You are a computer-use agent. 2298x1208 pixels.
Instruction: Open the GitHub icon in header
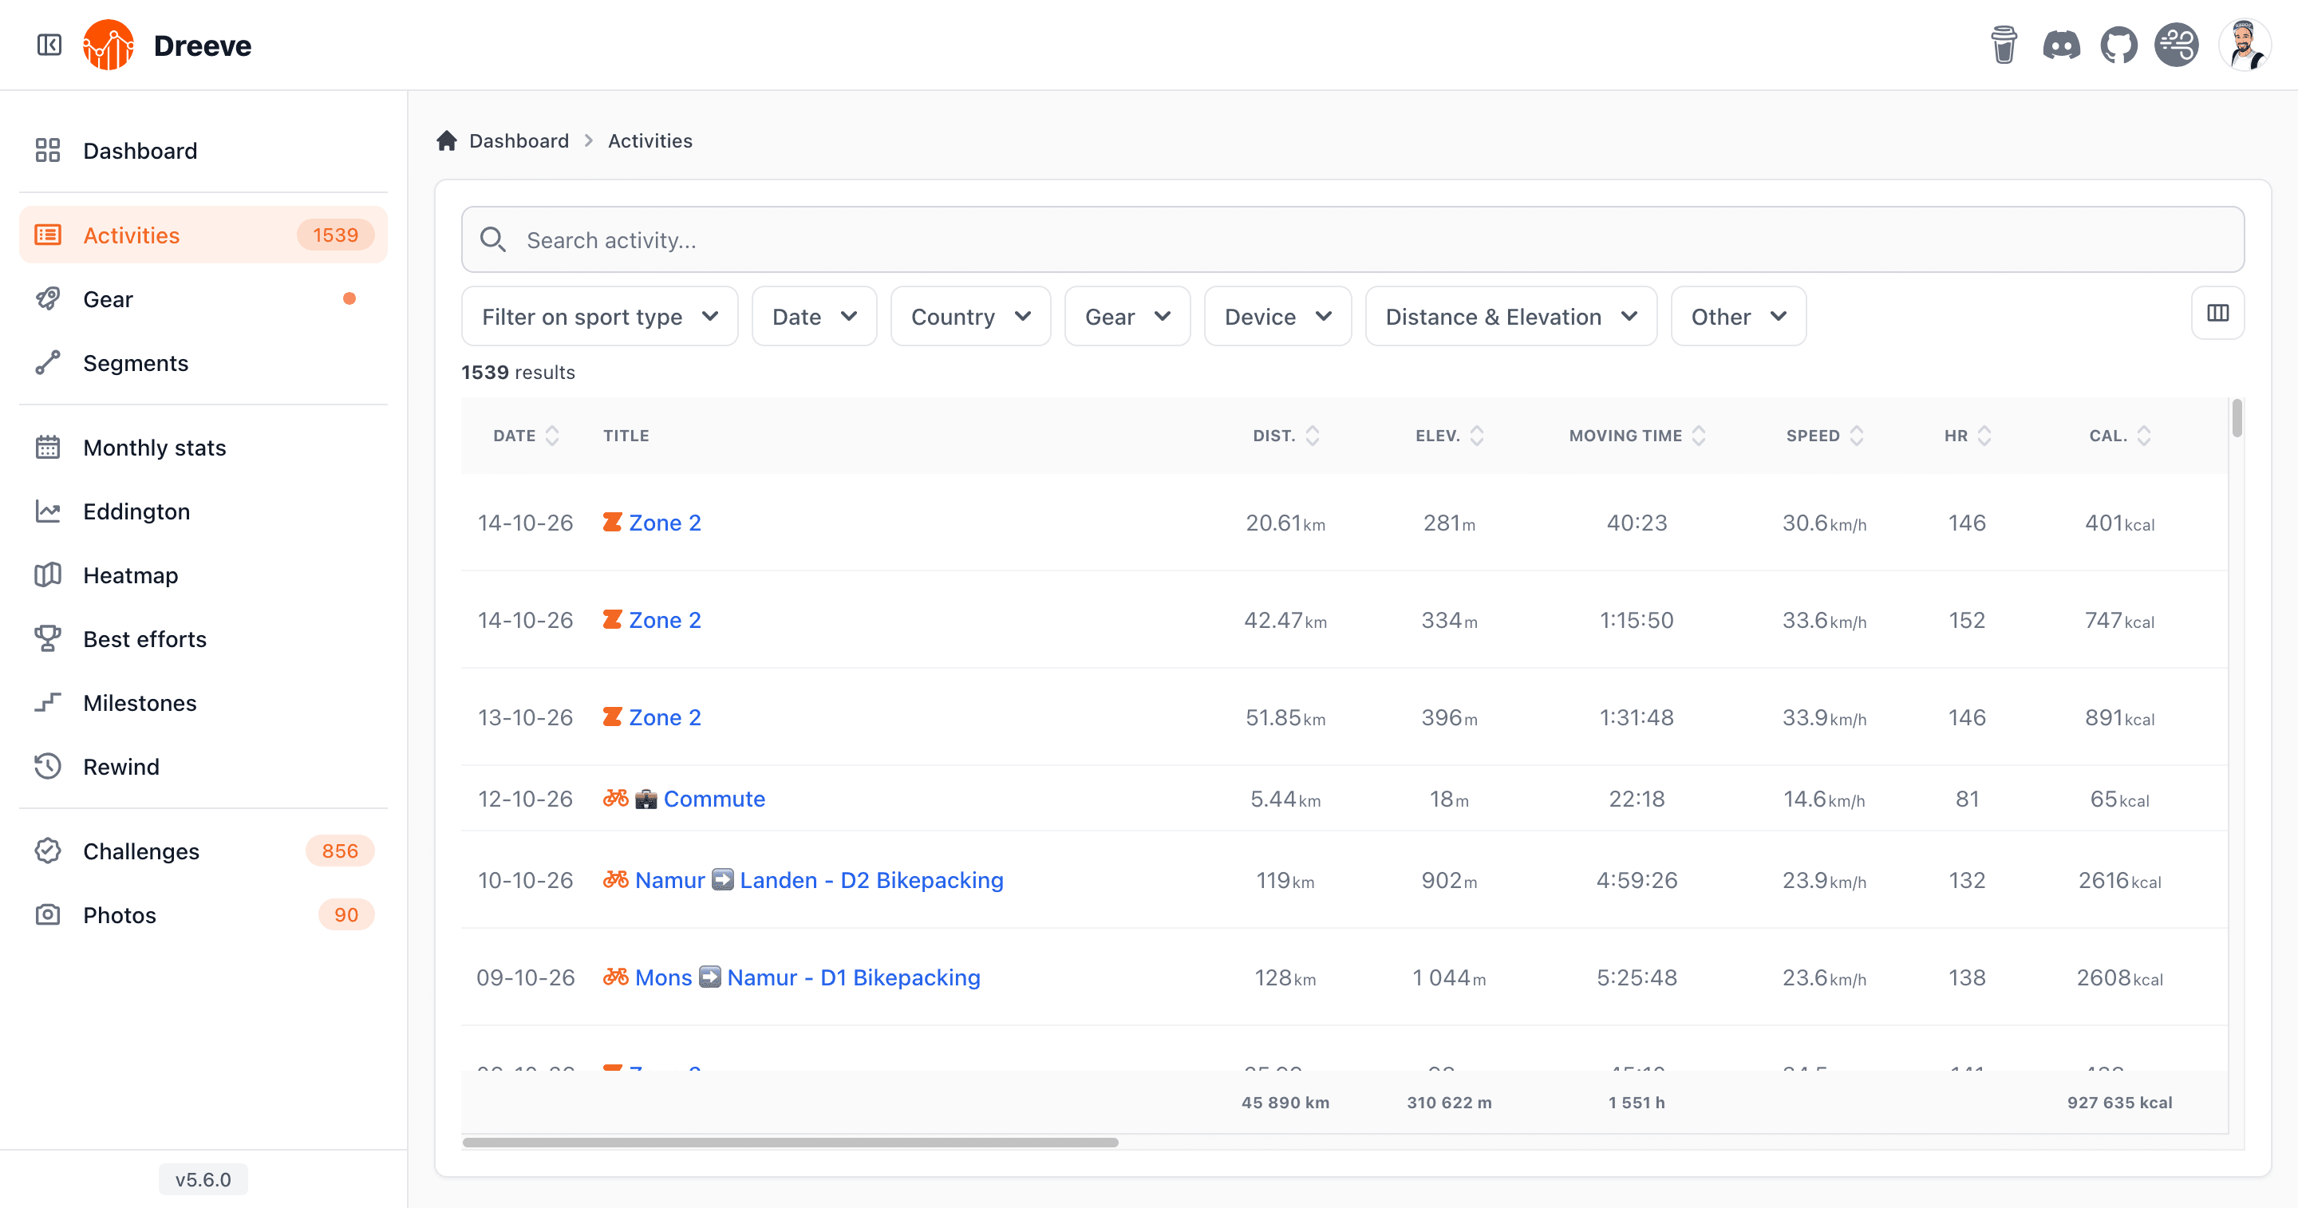pyautogui.click(x=2118, y=45)
